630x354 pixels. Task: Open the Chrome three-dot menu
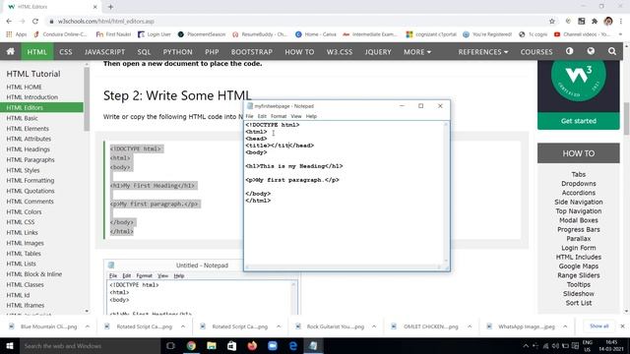click(x=621, y=22)
